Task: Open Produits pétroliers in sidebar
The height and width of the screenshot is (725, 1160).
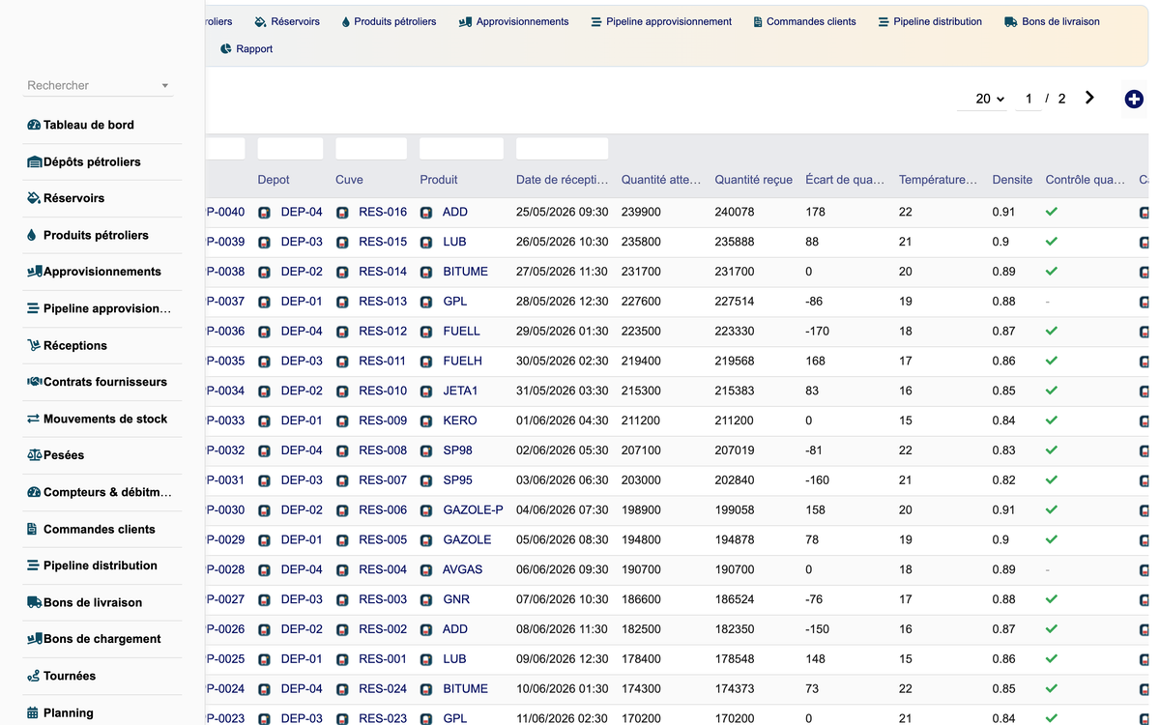Action: click(x=96, y=235)
